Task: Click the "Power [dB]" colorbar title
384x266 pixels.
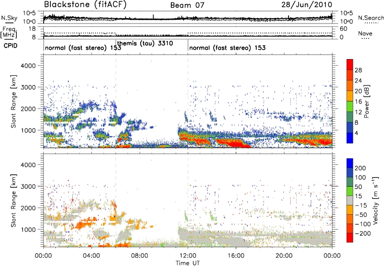Action: 367,101
